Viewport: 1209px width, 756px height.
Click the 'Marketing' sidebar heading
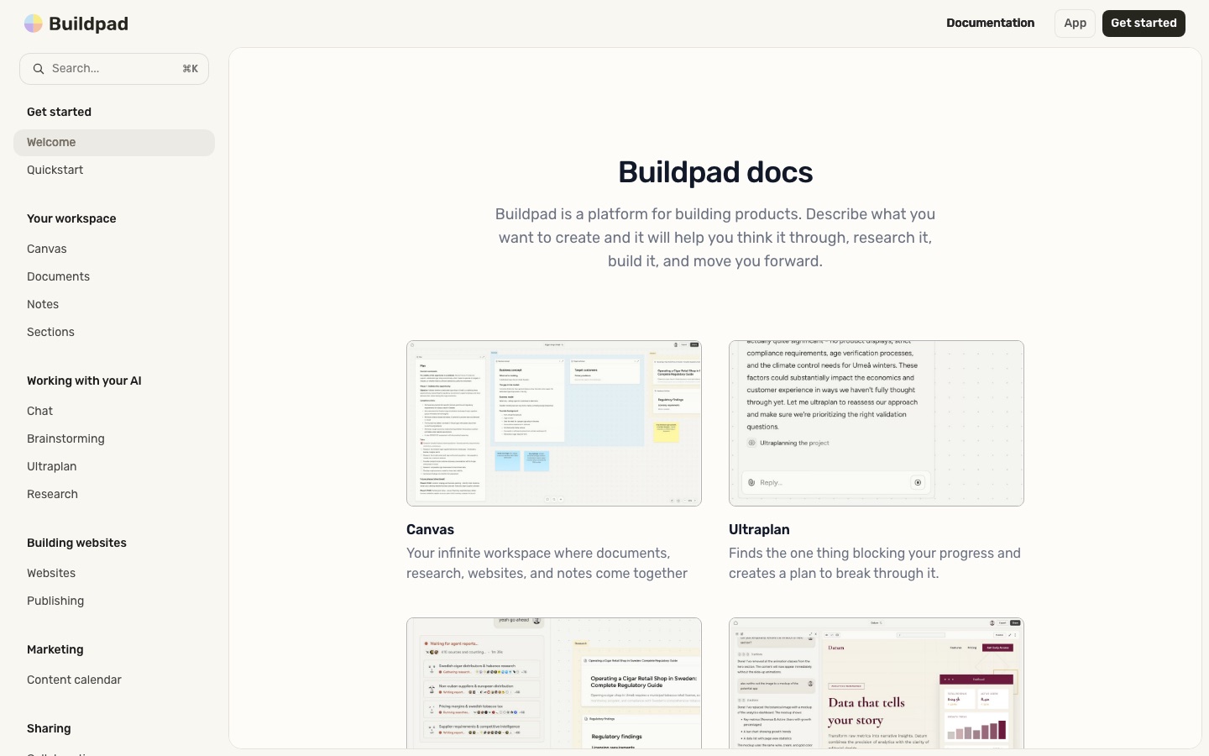pos(55,650)
